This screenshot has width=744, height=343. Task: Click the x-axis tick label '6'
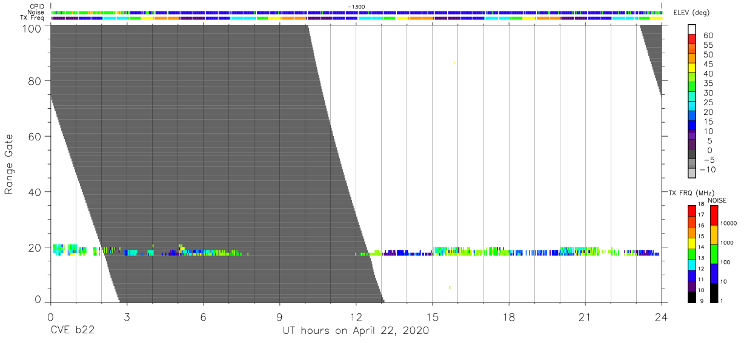[x=203, y=316]
